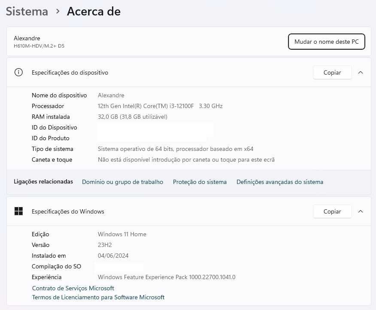The height and width of the screenshot is (310, 376).
Task: Click the Especificações do dispositivo heading text
Action: pyautogui.click(x=70, y=72)
